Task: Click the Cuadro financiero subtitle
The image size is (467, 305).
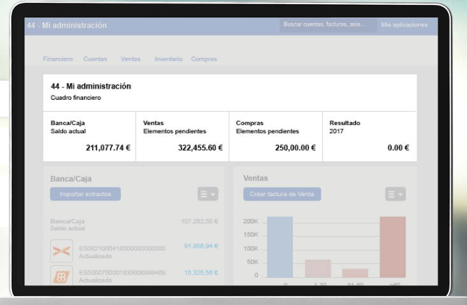Action: coord(76,98)
